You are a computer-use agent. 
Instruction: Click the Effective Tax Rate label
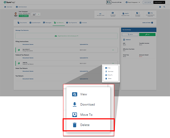[129, 49]
